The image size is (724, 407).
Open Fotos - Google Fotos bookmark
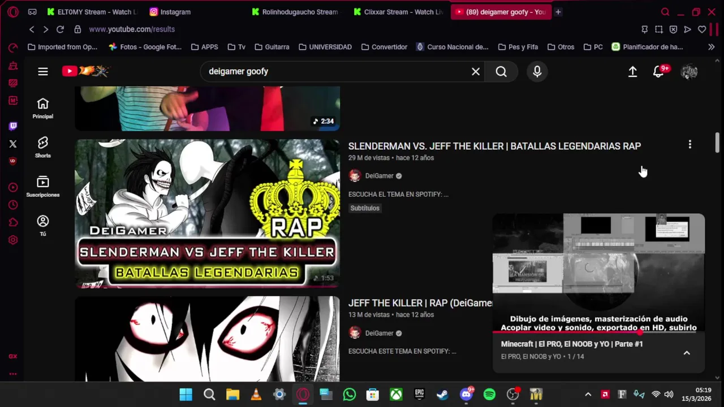145,47
